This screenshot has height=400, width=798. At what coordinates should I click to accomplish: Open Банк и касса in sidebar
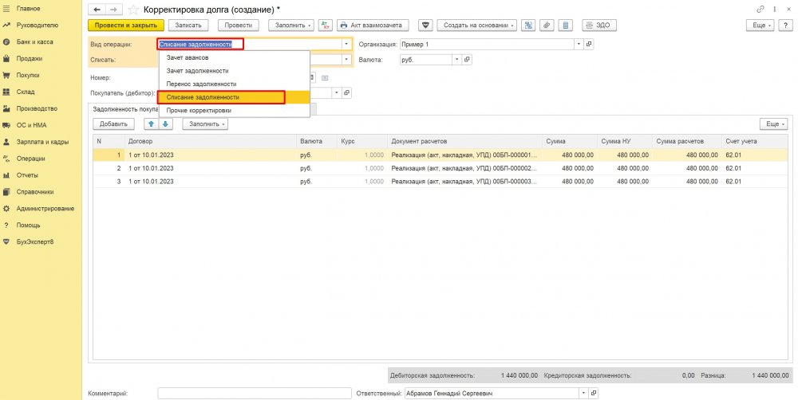point(38,41)
